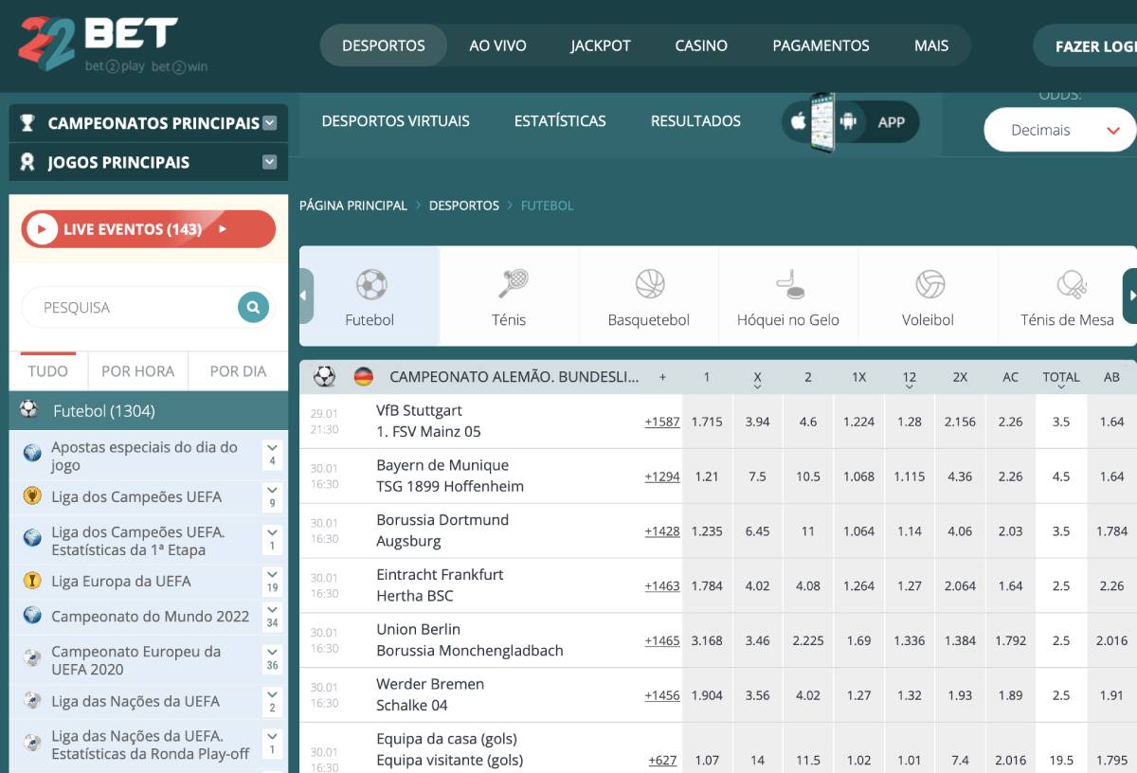This screenshot has width=1137, height=773.
Task: Open the Casino menu item
Action: click(x=701, y=45)
